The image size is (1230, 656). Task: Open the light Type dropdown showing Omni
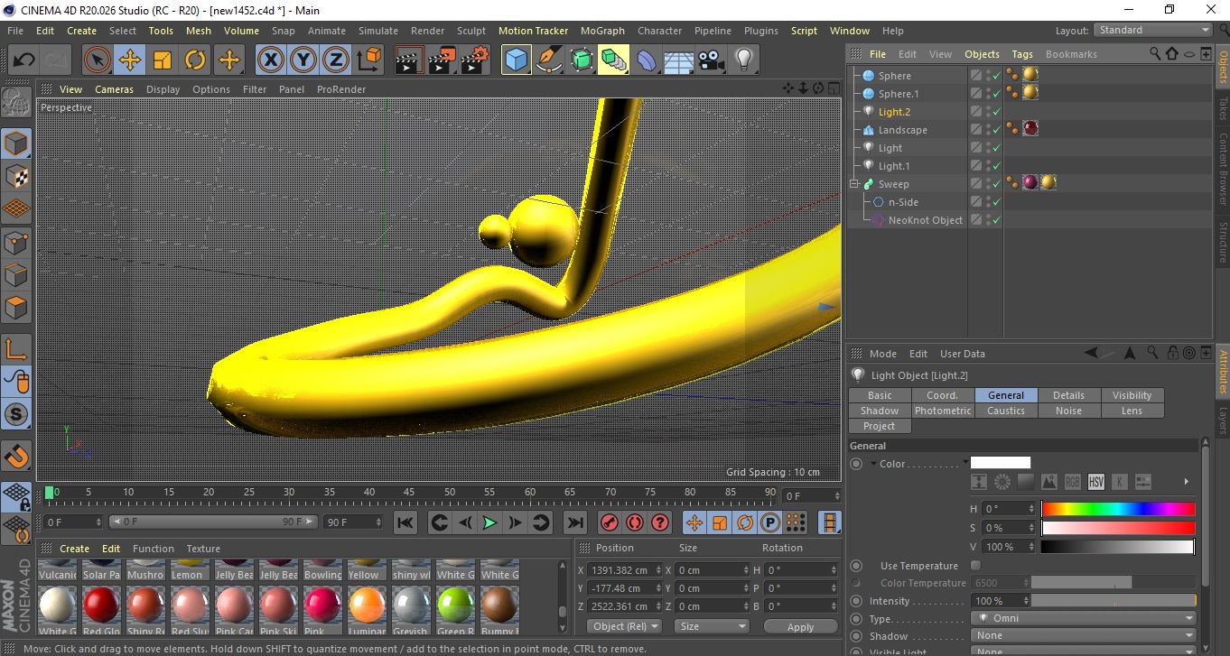coord(1084,619)
